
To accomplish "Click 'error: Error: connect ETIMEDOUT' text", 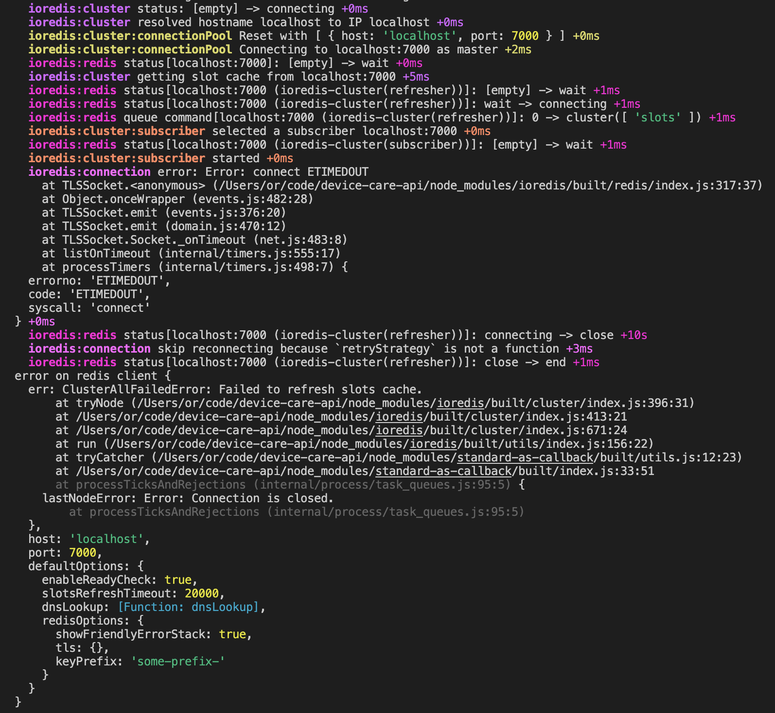I will (263, 172).
